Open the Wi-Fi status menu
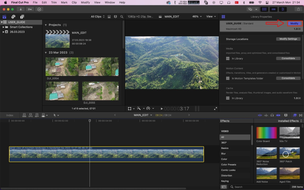The height and width of the screenshot is (190, 304). [260, 2]
